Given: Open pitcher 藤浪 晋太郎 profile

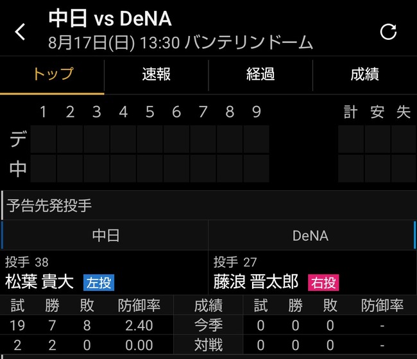Looking at the screenshot, I should [x=256, y=282].
